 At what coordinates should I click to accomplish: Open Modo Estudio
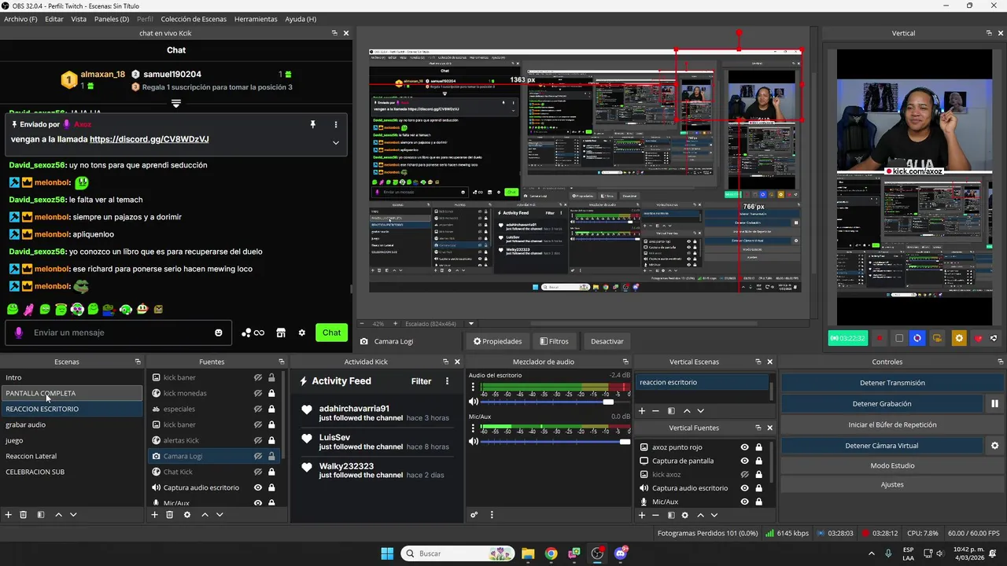(x=892, y=465)
